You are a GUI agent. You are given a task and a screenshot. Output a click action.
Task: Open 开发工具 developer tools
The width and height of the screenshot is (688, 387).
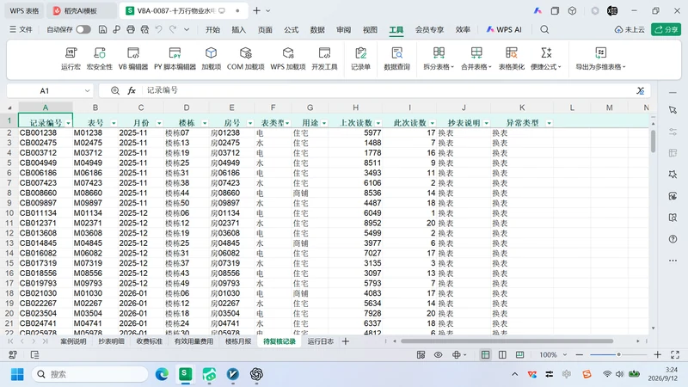click(324, 58)
